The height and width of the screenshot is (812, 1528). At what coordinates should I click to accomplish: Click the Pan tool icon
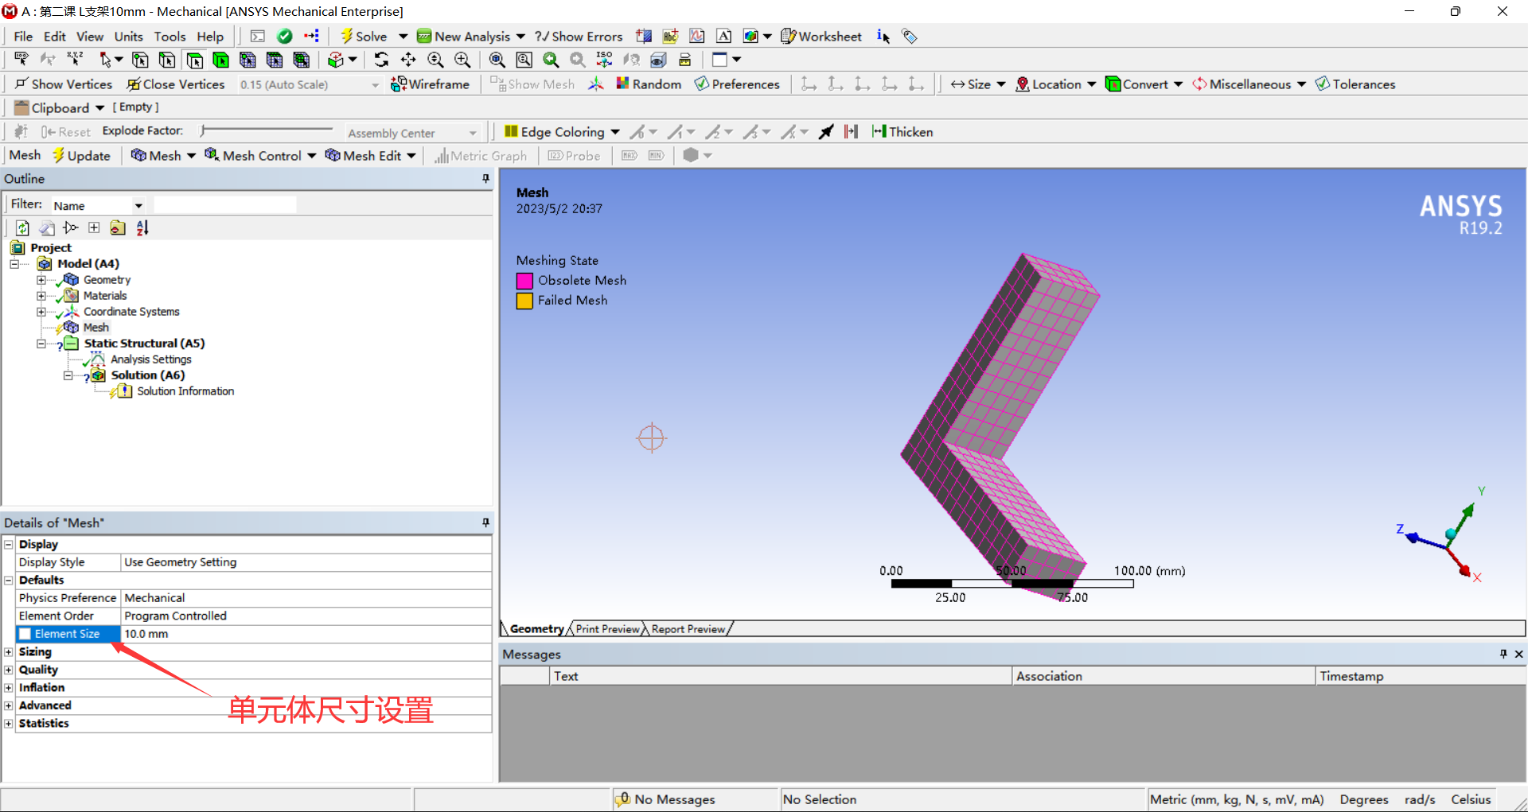408,60
